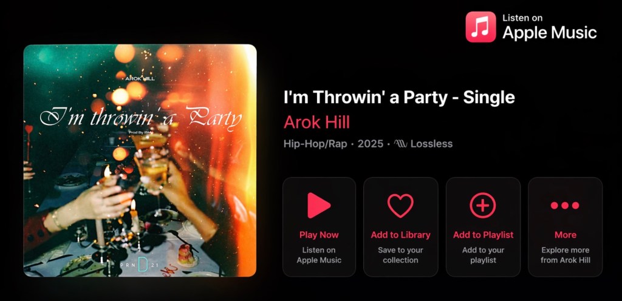Click the circled plus icon
The image size is (622, 301).
(x=483, y=205)
